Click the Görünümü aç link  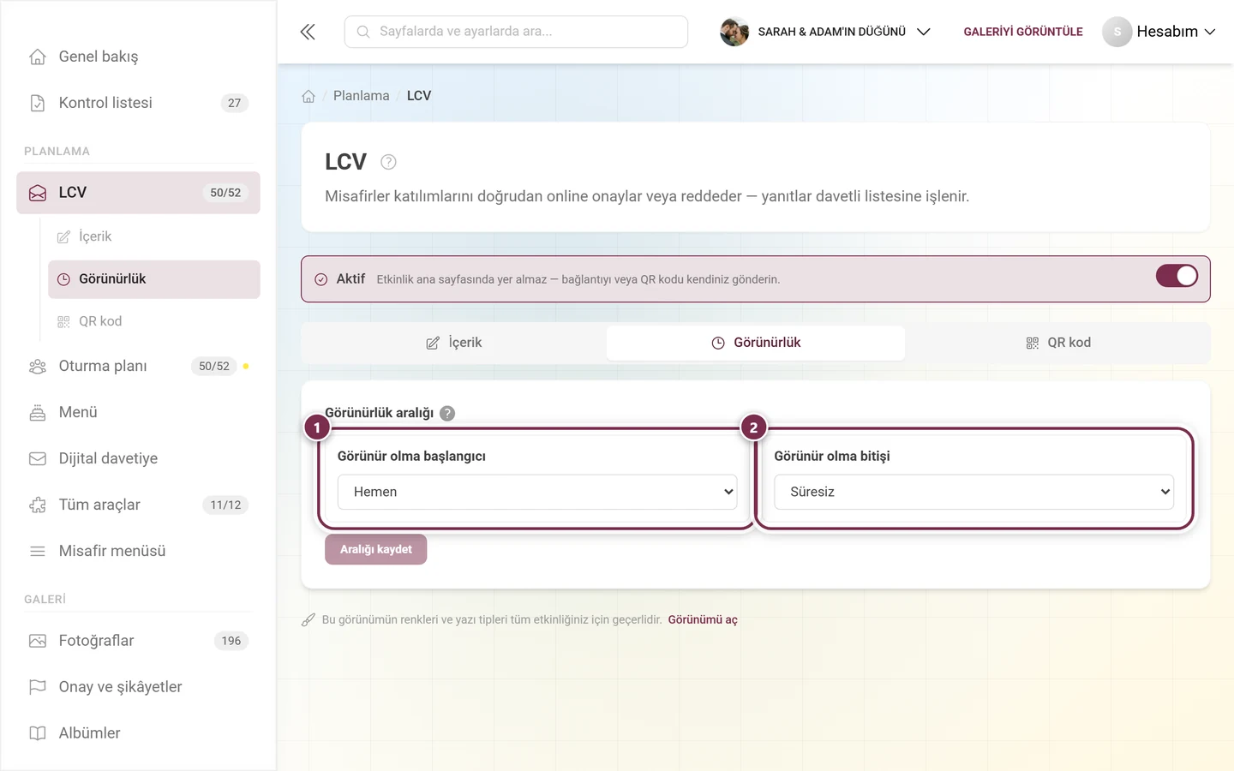(703, 619)
